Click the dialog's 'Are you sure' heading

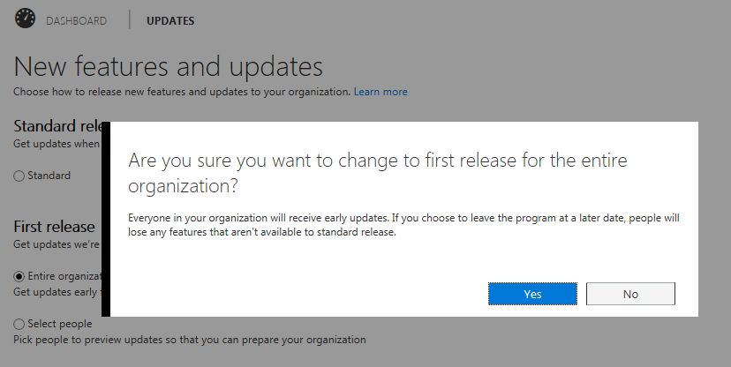pyautogui.click(x=380, y=173)
